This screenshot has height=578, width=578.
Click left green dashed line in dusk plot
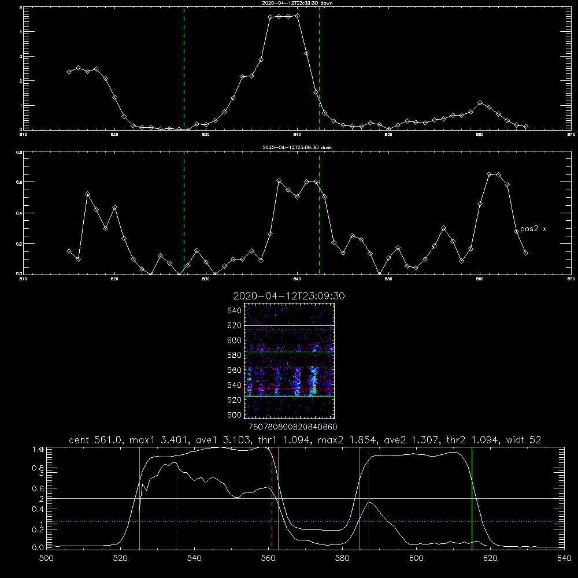coord(184,213)
